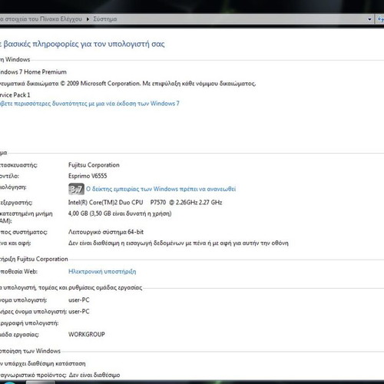
Task: Click the Δεν είναι διαθέσιμο product ID value
Action: (x=94, y=375)
